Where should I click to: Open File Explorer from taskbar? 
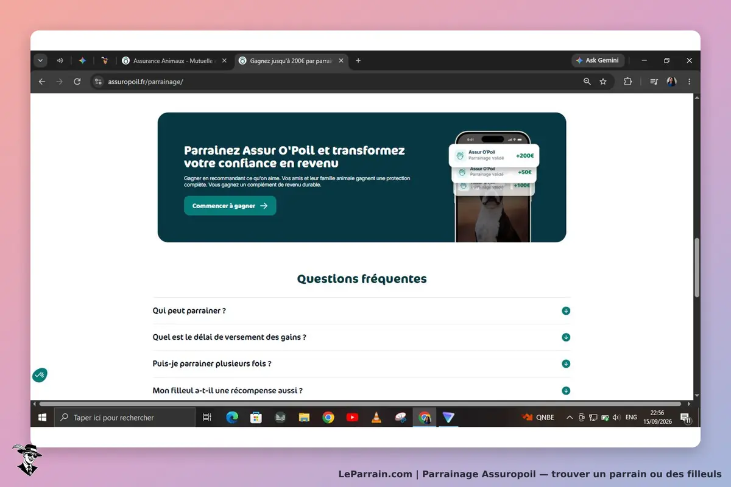pyautogui.click(x=304, y=418)
